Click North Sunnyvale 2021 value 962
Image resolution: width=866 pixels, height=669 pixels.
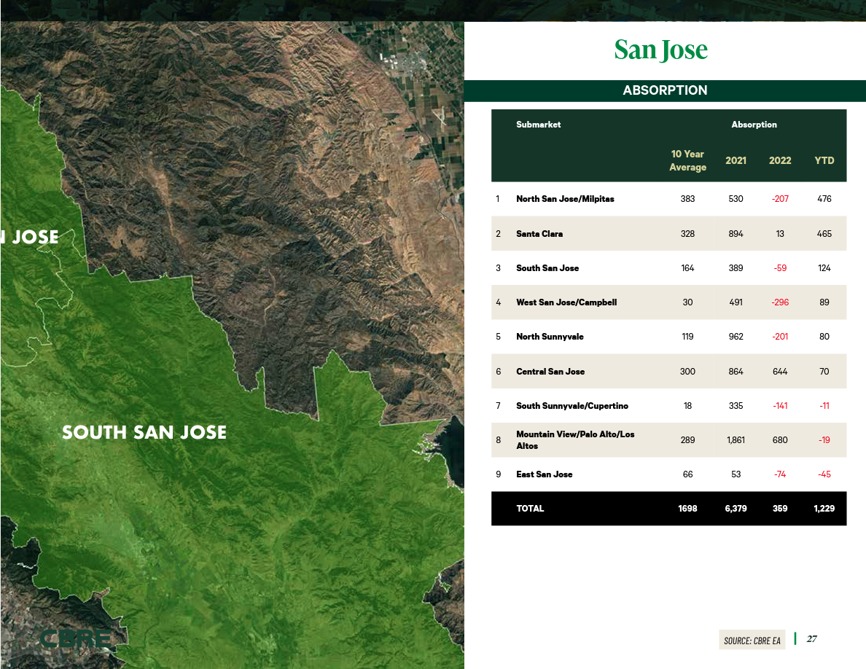click(736, 336)
